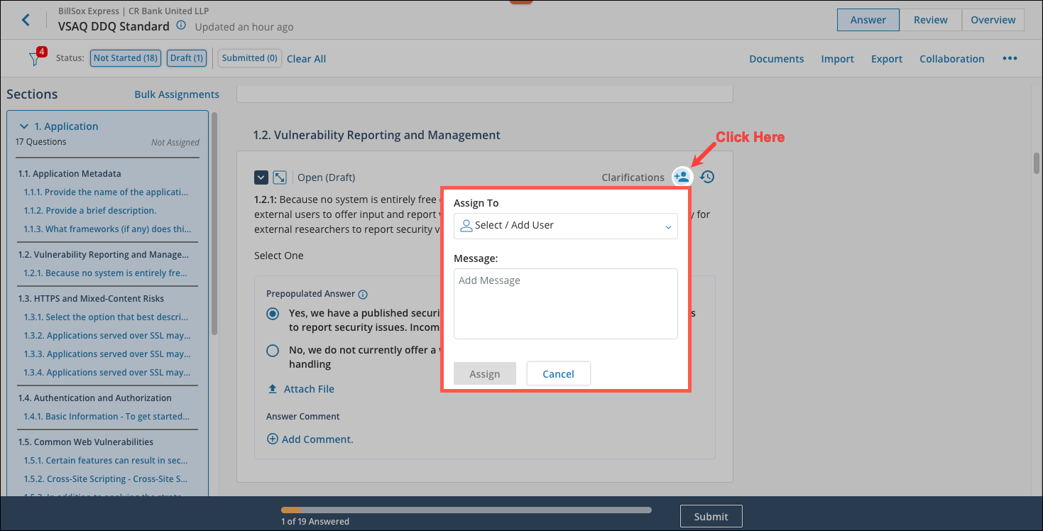Open the three-dots more options menu
This screenshot has height=531, width=1043.
tap(1010, 59)
